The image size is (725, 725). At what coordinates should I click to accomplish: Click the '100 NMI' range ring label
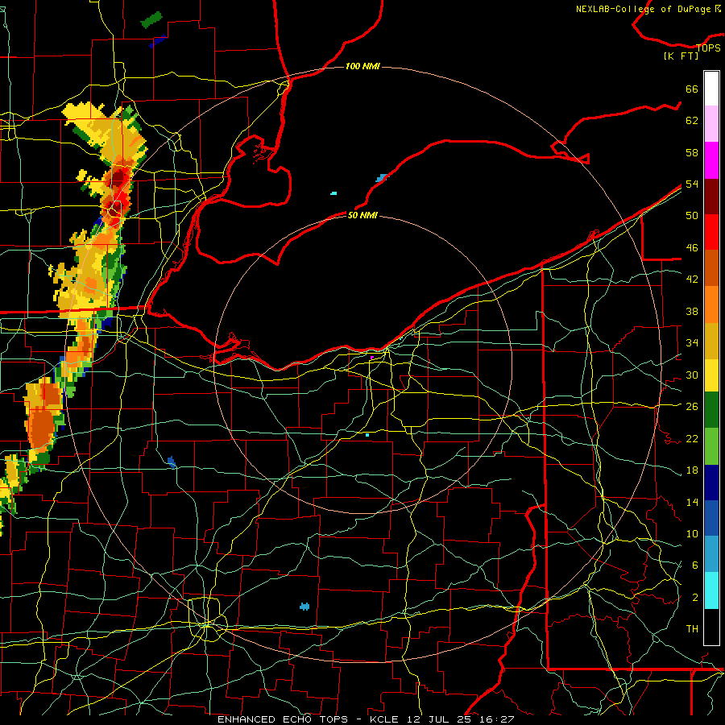pos(362,67)
